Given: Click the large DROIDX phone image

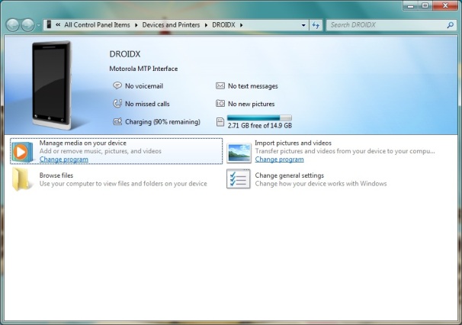Looking at the screenshot, I should tap(52, 85).
